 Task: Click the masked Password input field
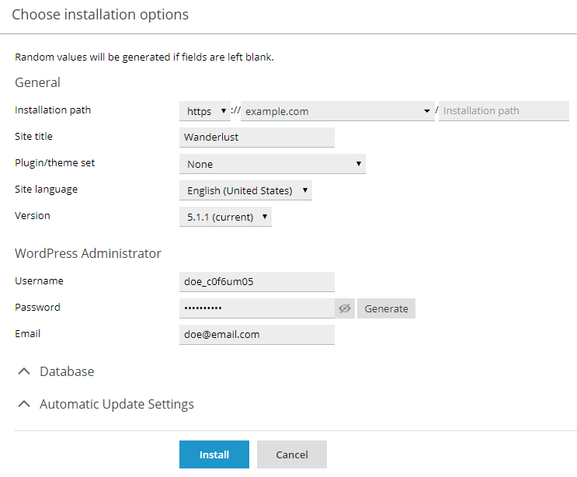pos(256,308)
